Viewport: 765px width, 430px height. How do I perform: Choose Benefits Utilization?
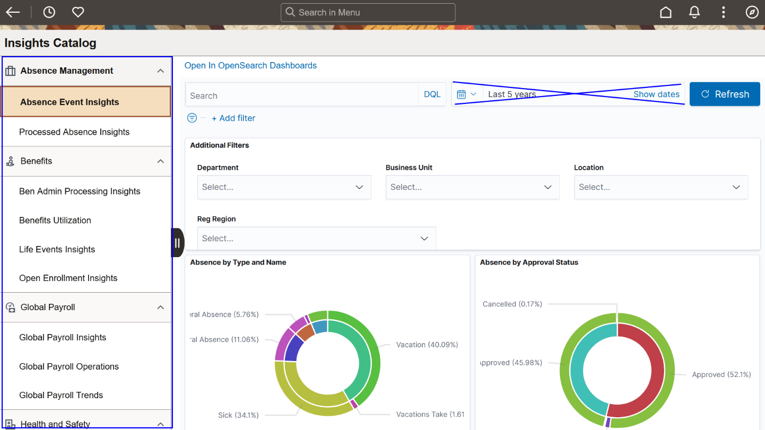click(86, 221)
